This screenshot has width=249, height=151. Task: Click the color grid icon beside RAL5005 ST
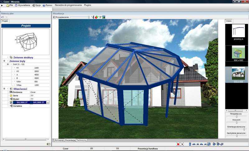11,102
